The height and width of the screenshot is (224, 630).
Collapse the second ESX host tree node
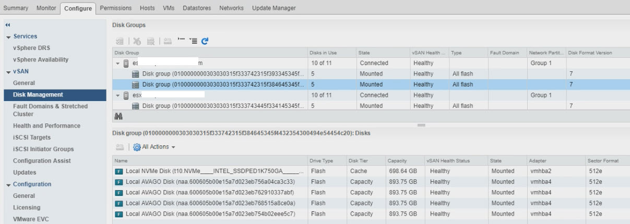coord(117,95)
